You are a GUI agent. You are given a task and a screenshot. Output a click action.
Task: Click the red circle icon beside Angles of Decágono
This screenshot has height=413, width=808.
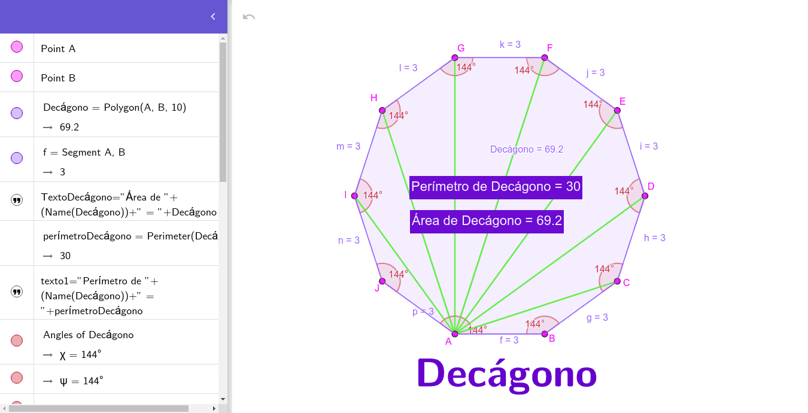point(16,341)
